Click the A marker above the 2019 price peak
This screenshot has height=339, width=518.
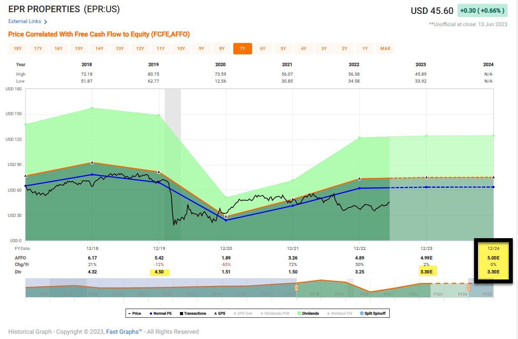pos(158,172)
